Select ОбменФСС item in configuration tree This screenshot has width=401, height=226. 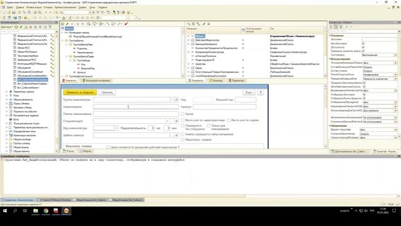coord(24,48)
